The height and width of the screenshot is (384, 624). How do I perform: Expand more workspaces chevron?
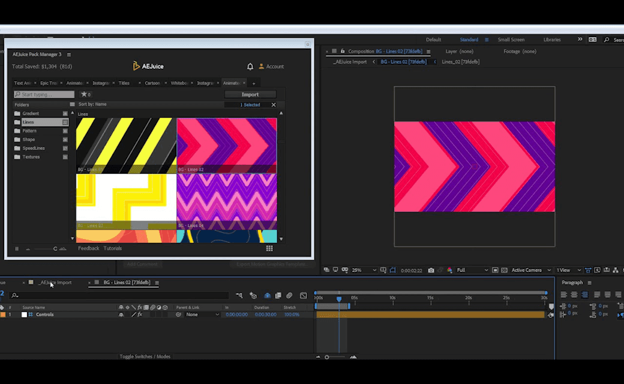(x=580, y=40)
